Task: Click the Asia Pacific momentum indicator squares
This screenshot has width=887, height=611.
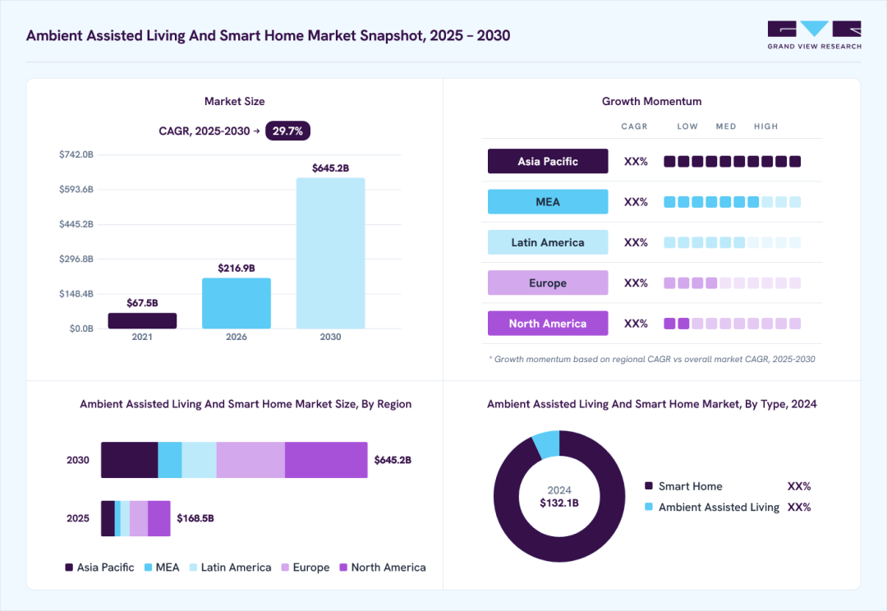Action: (x=732, y=162)
